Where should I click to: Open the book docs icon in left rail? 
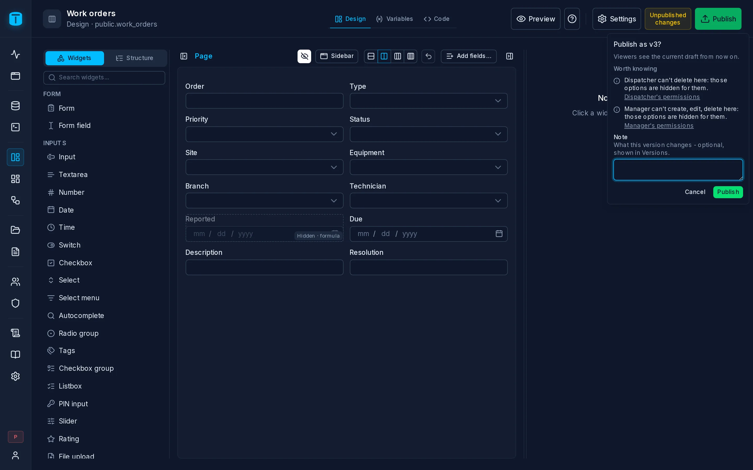pos(15,354)
